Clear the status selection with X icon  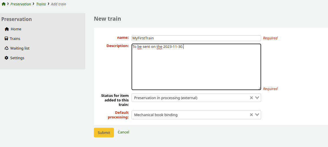tap(251, 98)
